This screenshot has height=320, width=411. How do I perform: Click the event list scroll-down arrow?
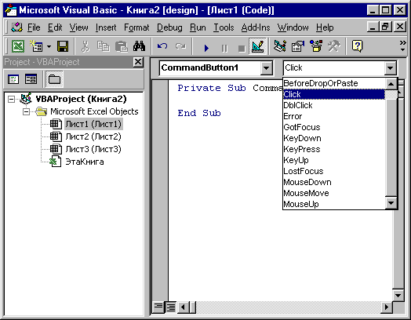(391, 203)
